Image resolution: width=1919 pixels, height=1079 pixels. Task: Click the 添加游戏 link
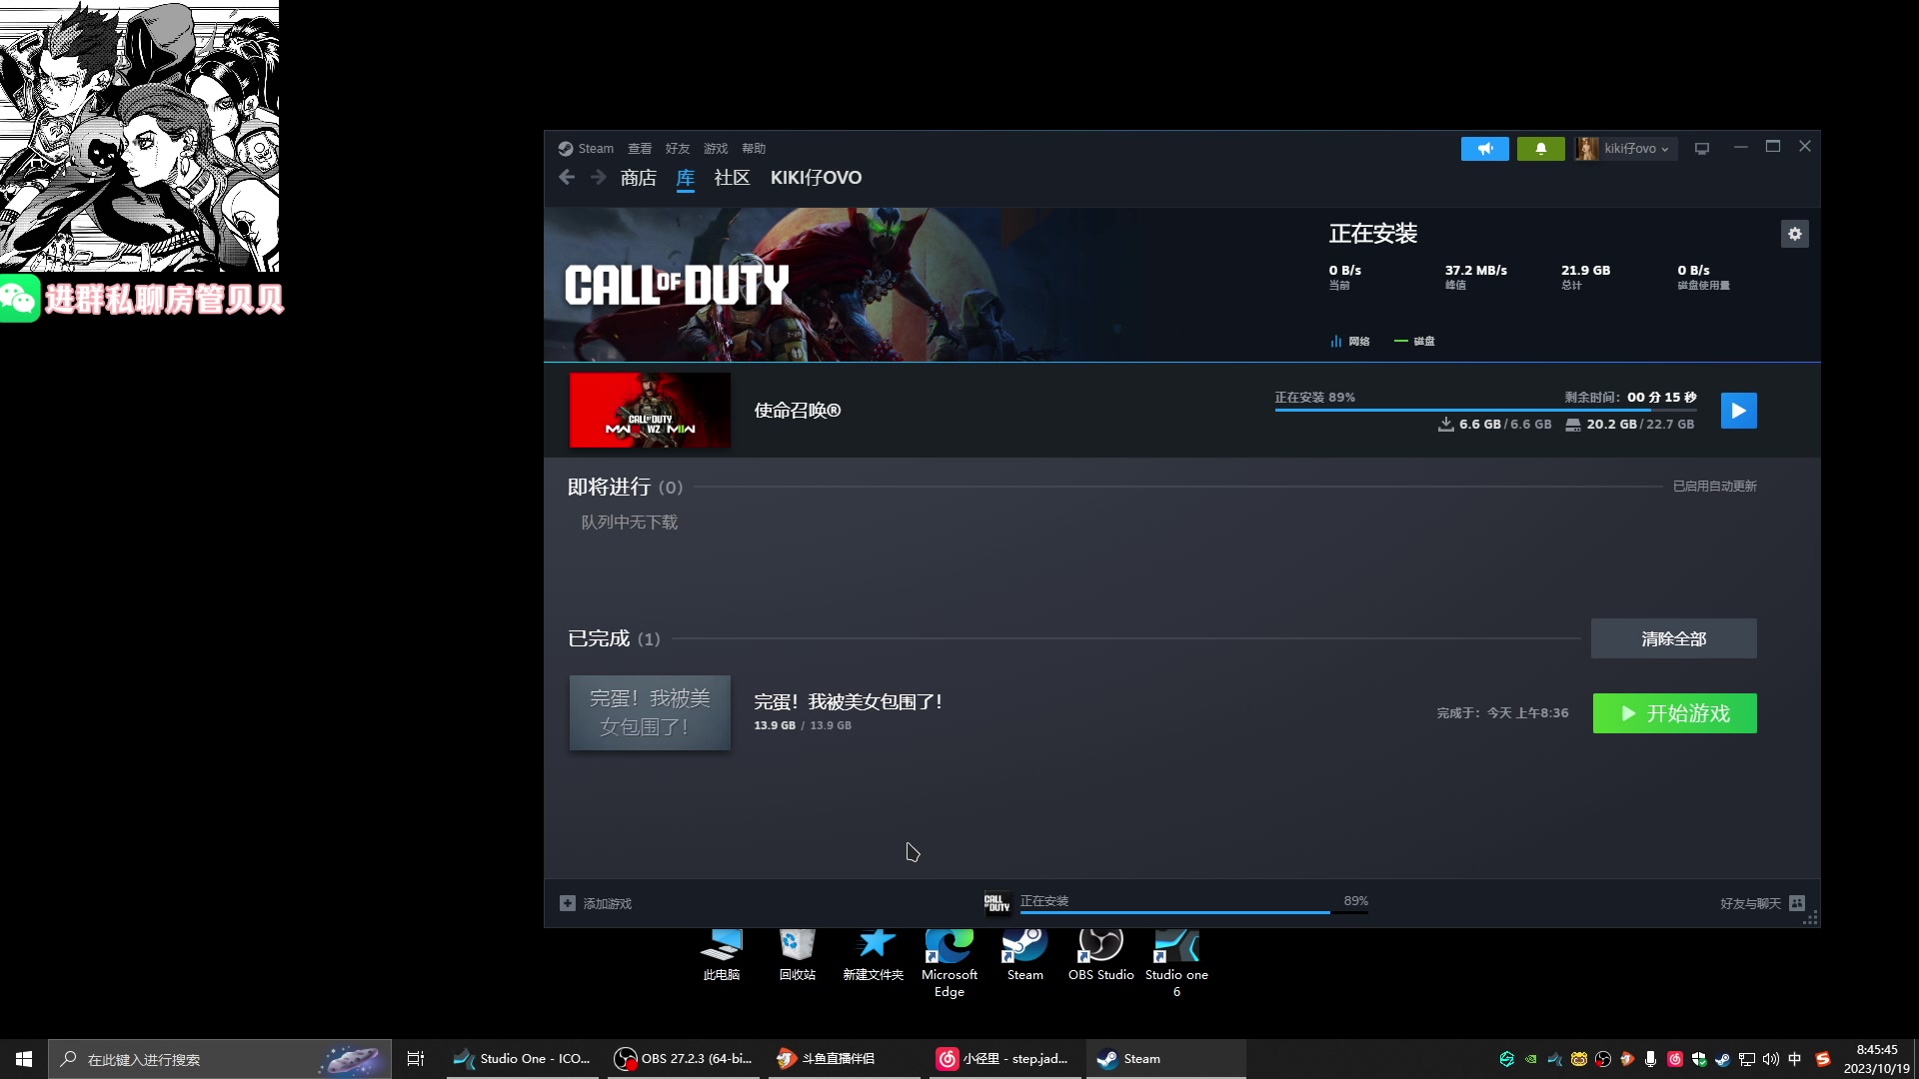(607, 903)
